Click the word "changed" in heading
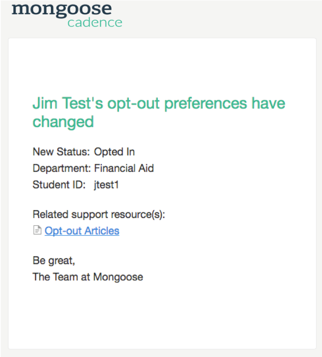322x357 pixels. coord(63,121)
